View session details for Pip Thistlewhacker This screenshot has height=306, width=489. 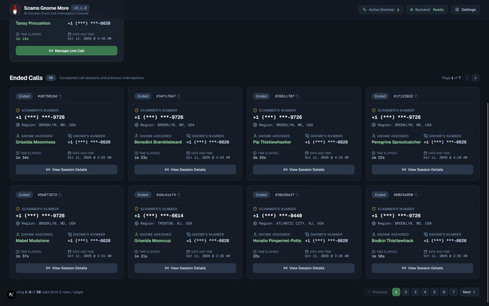pyautogui.click(x=303, y=169)
